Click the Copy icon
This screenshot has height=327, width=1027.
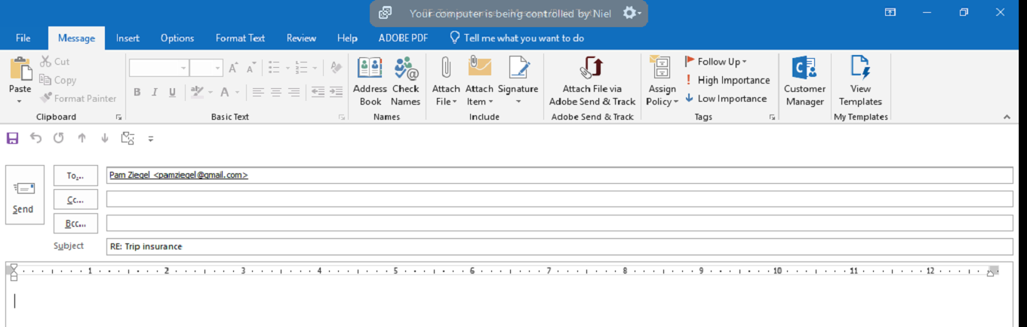click(45, 80)
